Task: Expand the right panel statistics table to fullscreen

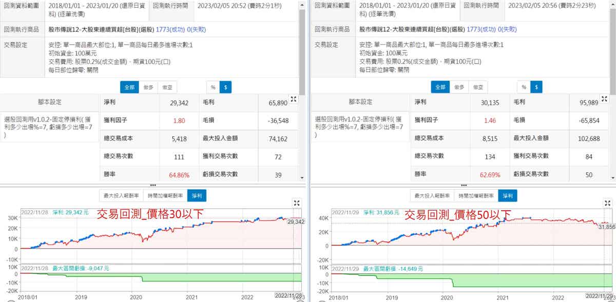Action: tap(605, 99)
